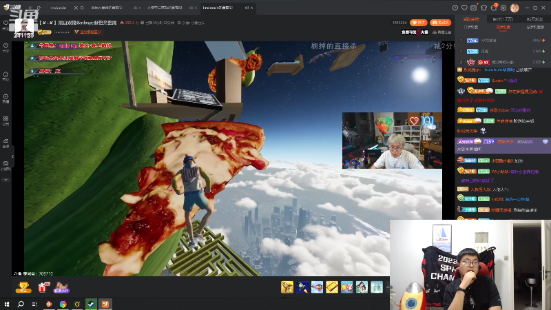Open the daily check-in calendar icon

474,8
